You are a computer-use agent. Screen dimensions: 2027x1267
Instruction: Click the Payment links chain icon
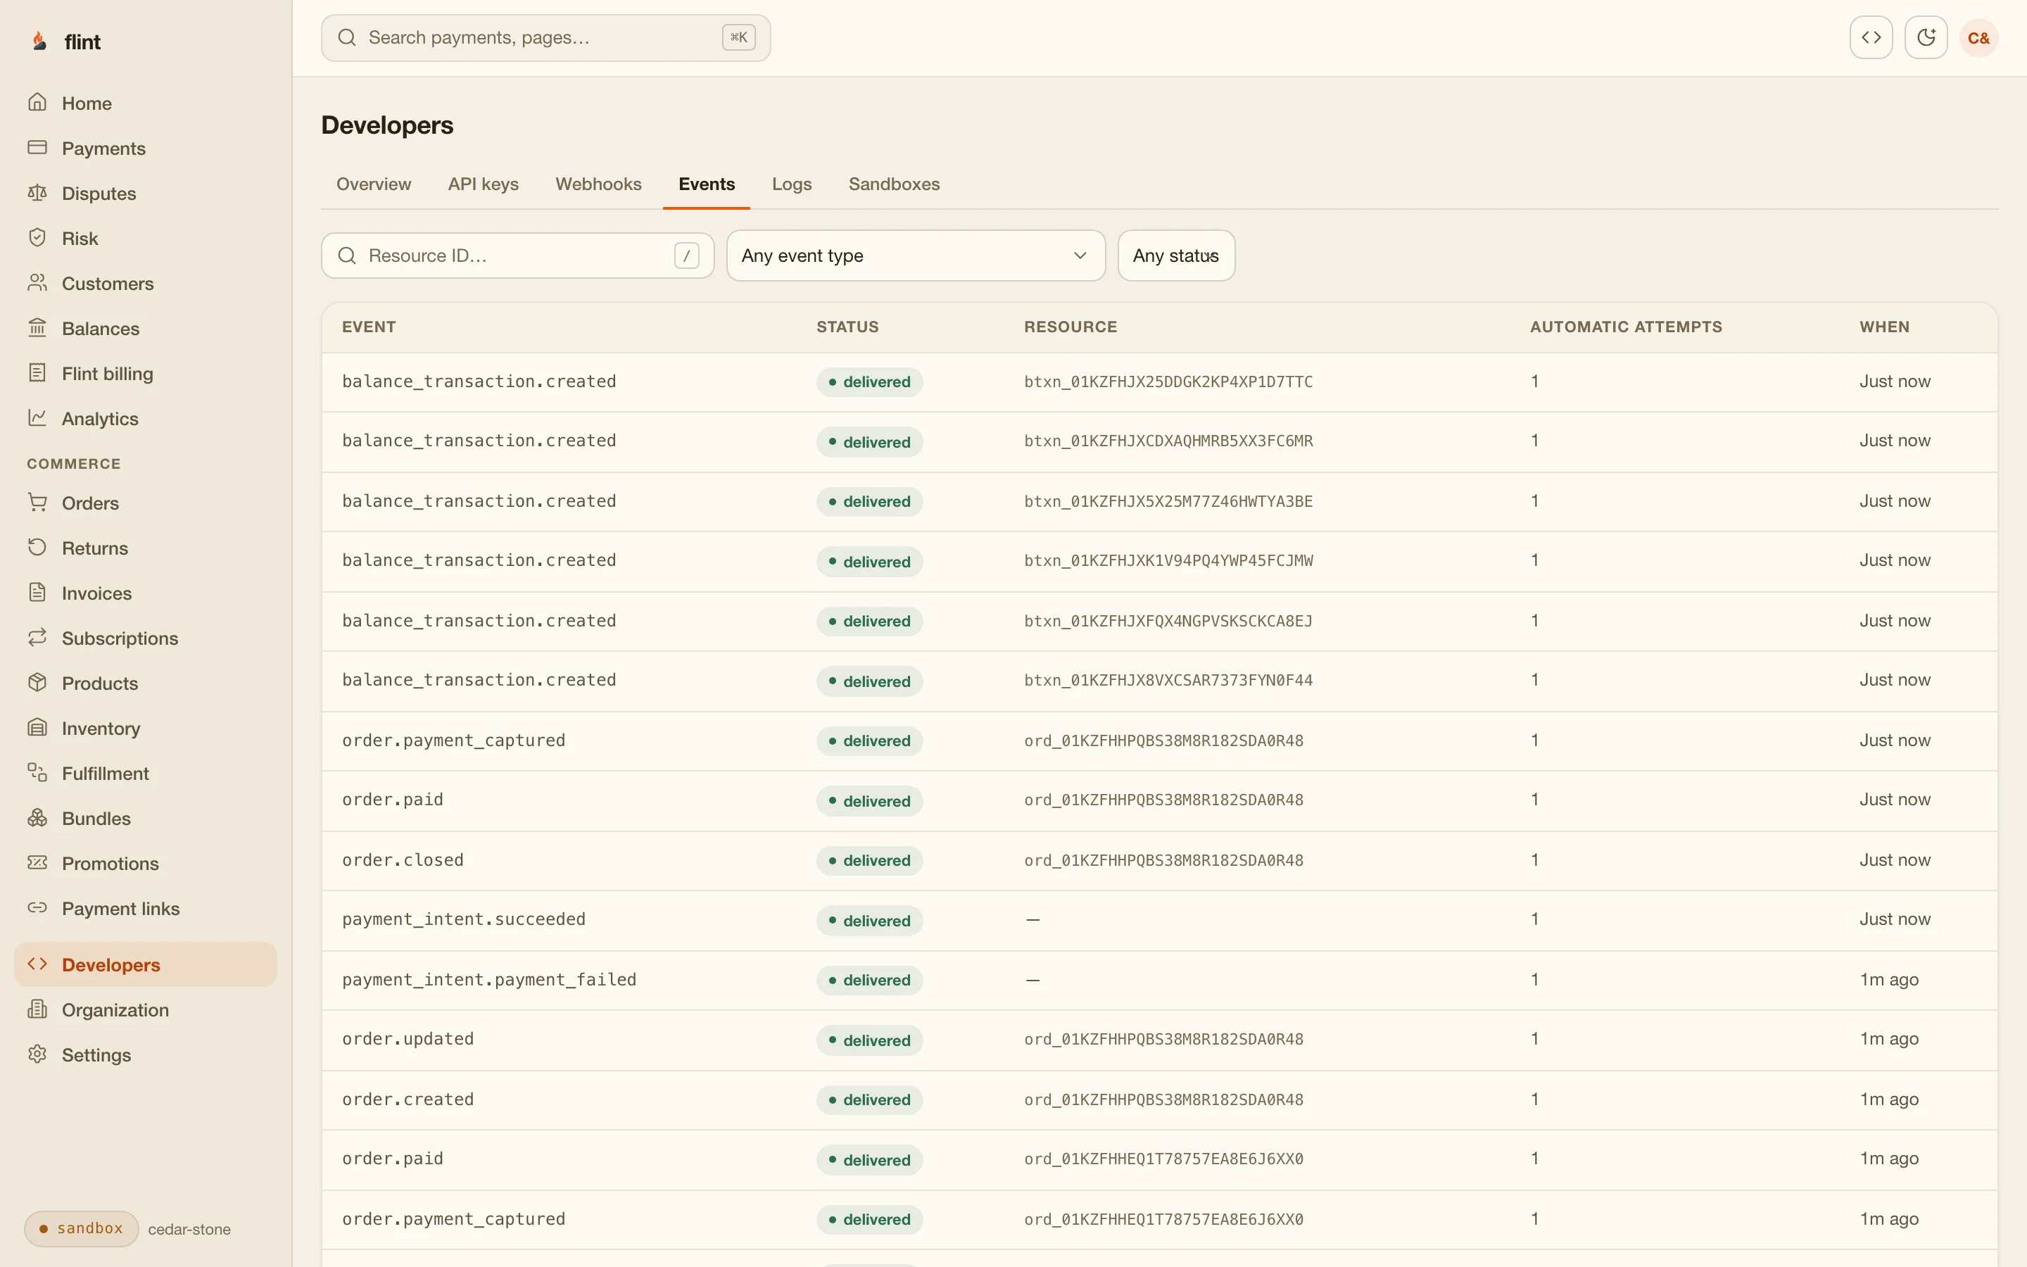point(37,908)
